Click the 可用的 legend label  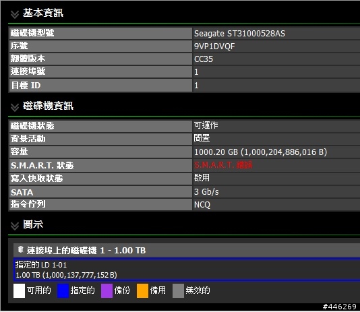click(x=39, y=290)
